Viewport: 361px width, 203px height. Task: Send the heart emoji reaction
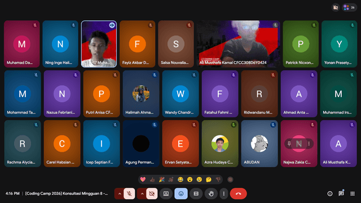[143, 179]
